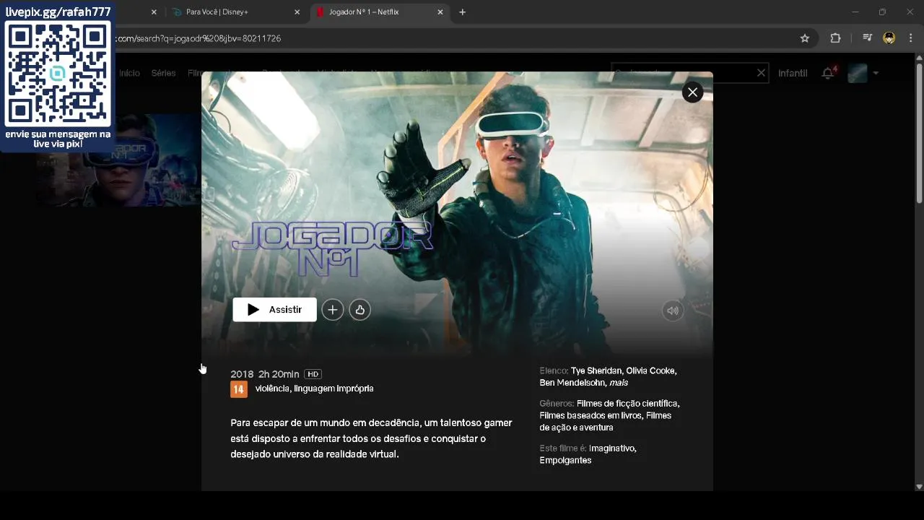Go to Netflix Séries menu item
This screenshot has width=924, height=520.
[x=163, y=73]
